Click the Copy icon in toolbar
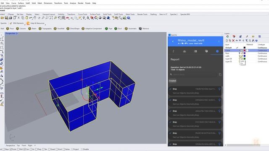Image resolution: width=269 pixels, height=151 pixels. (23, 18)
